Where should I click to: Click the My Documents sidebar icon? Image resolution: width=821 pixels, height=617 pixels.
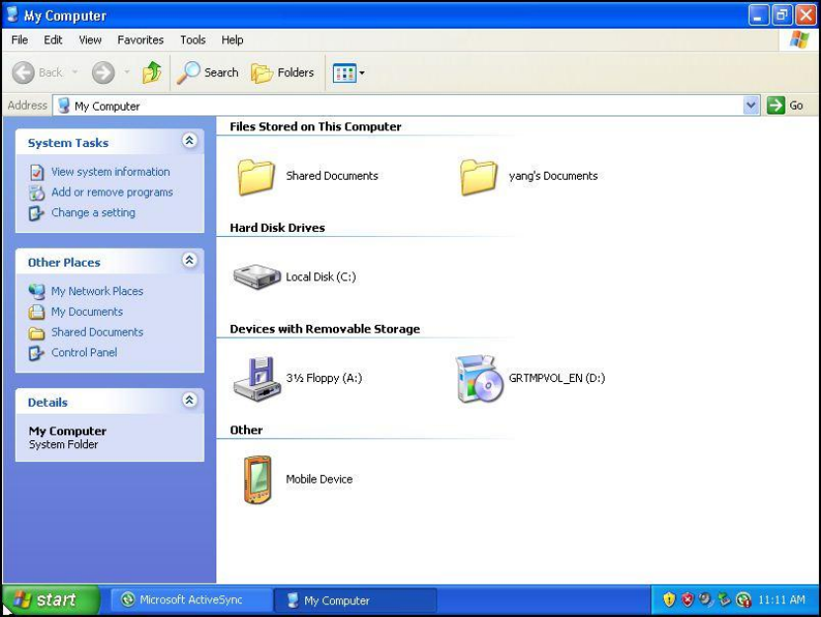click(x=37, y=312)
